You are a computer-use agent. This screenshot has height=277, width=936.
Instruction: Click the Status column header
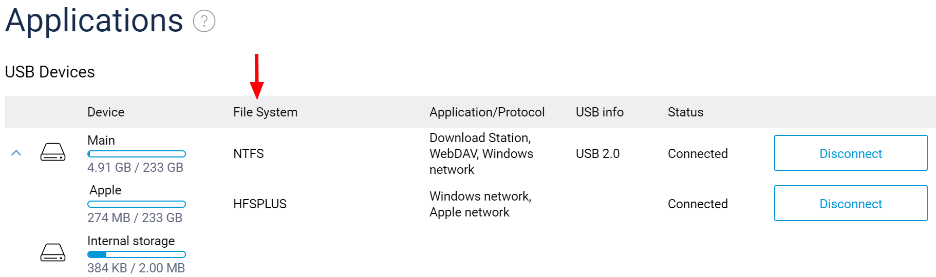(685, 112)
